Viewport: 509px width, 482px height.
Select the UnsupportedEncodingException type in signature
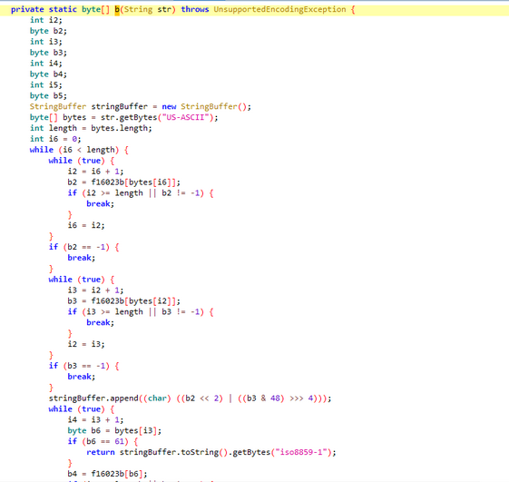pos(279,10)
